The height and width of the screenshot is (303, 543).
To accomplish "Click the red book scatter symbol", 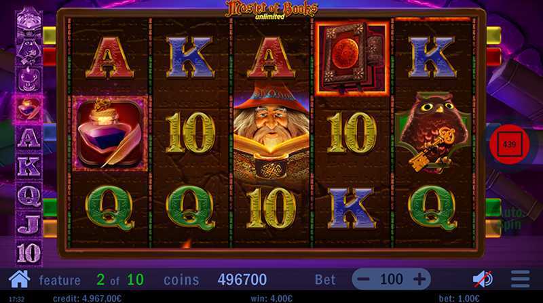I will 352,58.
